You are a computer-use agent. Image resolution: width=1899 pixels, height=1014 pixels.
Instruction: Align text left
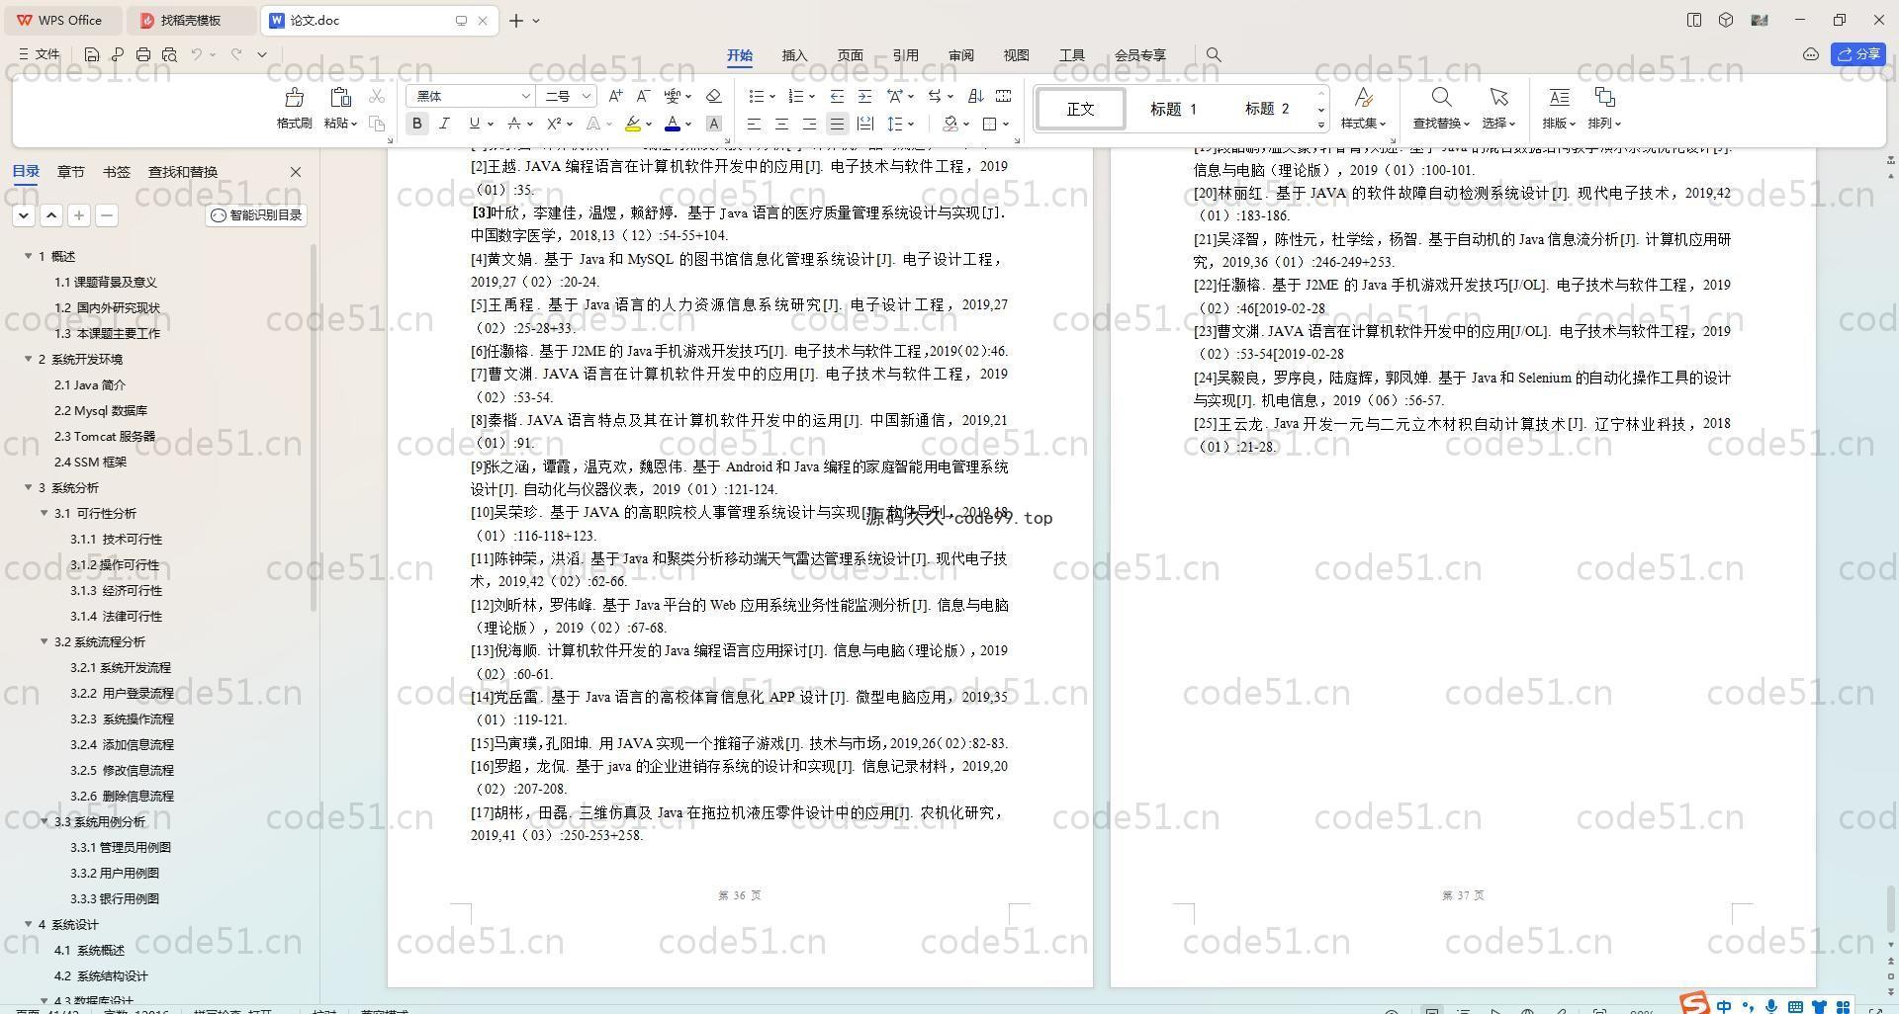[754, 124]
